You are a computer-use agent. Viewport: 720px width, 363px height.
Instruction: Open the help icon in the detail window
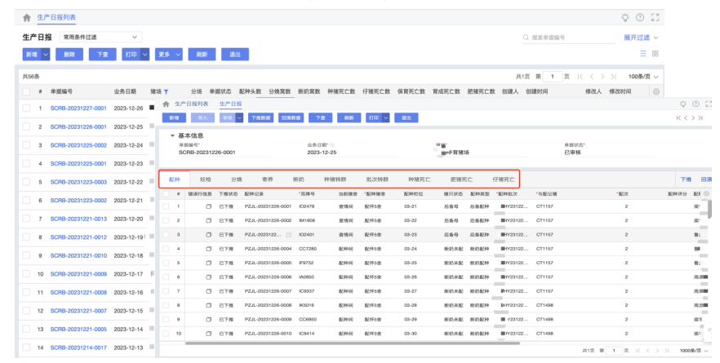696,104
